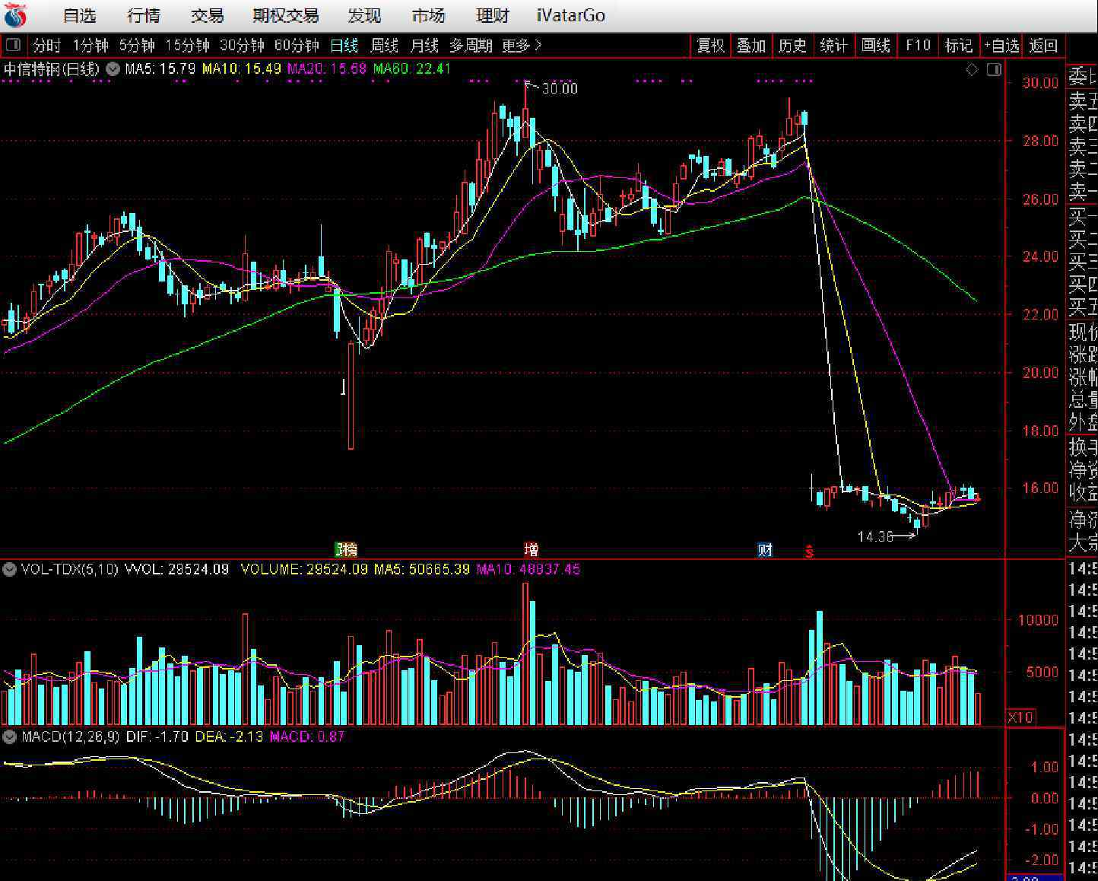1098x881 pixels.
Task: Click the DIF: -1.70 value label
Action: coord(157,736)
